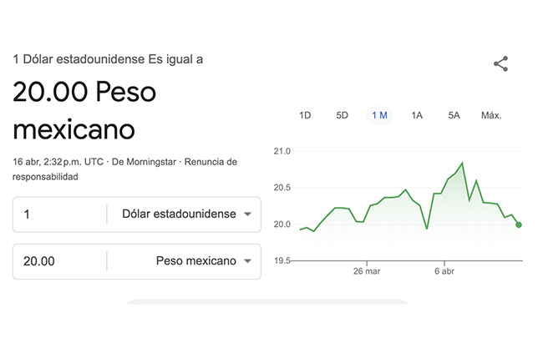543x348 pixels.
Task: Open the Dólar estadounidense currency dropdown
Action: 186,214
